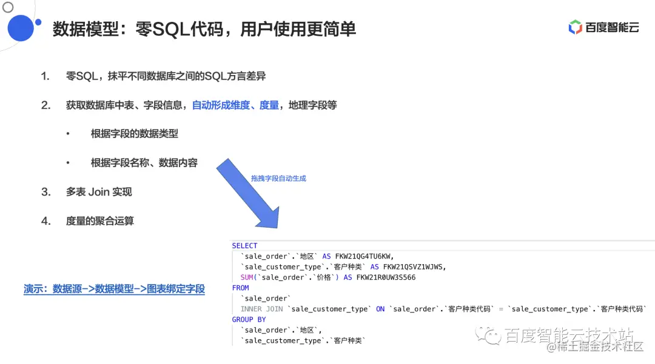Select the slide title 数据模型：零SQL代码
655x364 pixels.
138,29
